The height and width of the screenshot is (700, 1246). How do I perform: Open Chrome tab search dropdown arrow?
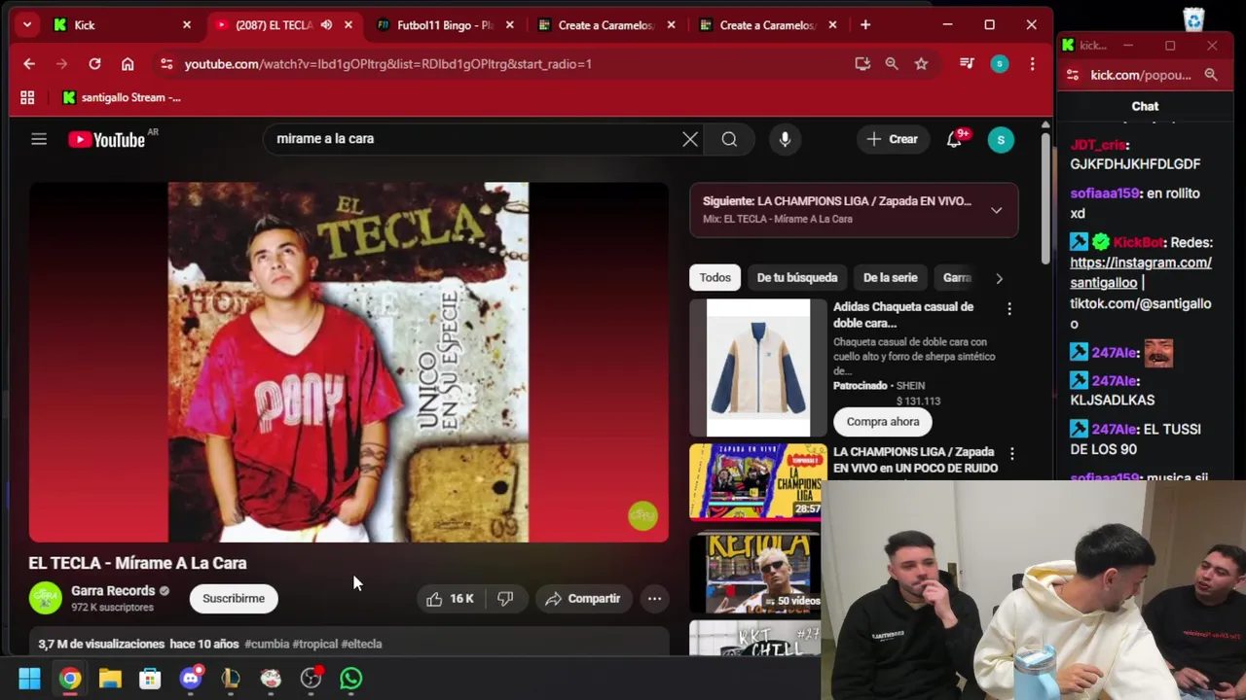point(27,25)
